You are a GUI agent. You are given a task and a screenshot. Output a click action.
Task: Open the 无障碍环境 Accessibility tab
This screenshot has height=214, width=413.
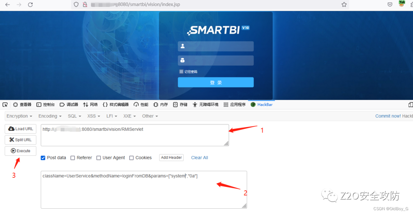tap(205, 105)
